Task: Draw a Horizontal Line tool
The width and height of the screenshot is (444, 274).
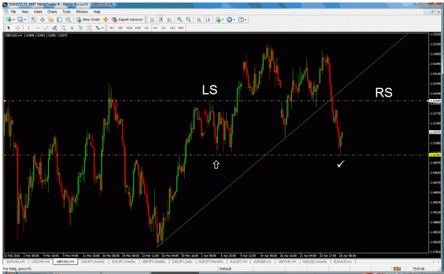Action: (38, 28)
